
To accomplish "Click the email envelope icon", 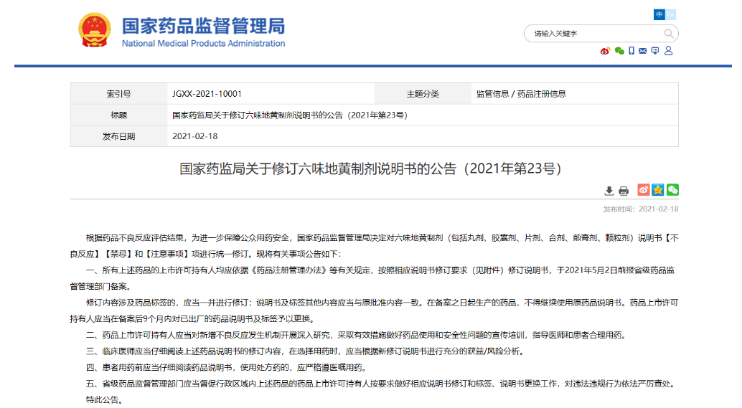I will click(x=643, y=51).
